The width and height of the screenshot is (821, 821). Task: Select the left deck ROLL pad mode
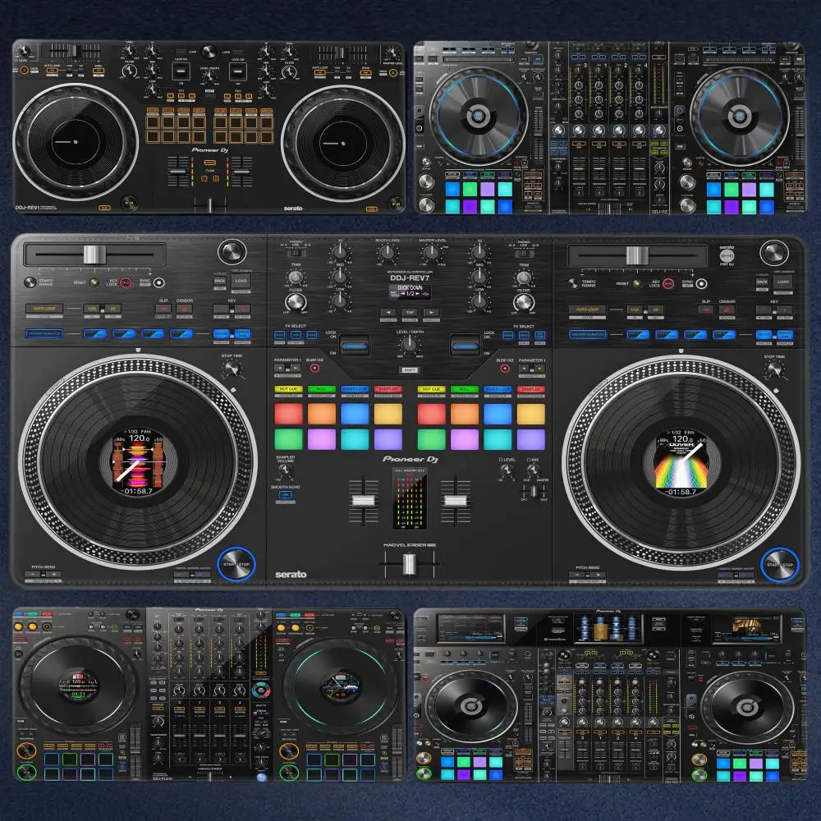[x=322, y=389]
